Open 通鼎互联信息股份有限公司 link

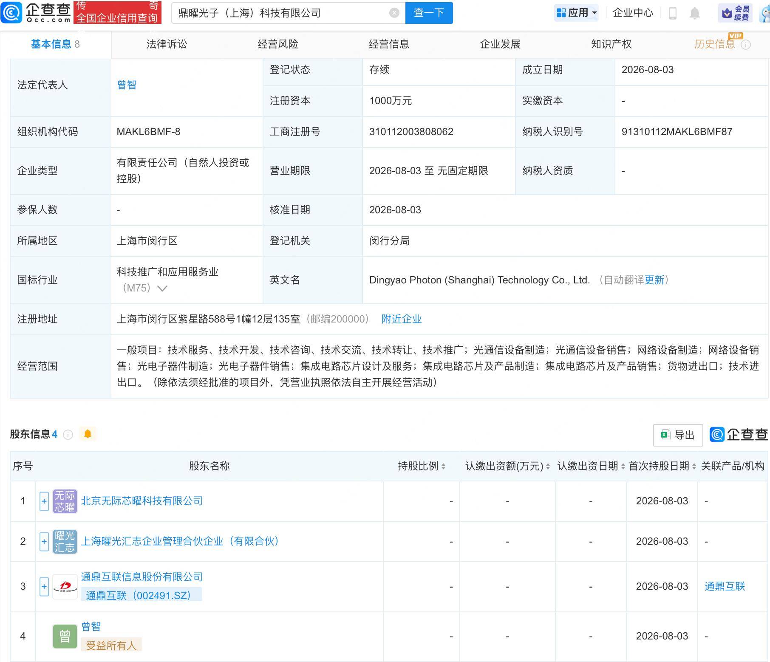[142, 577]
